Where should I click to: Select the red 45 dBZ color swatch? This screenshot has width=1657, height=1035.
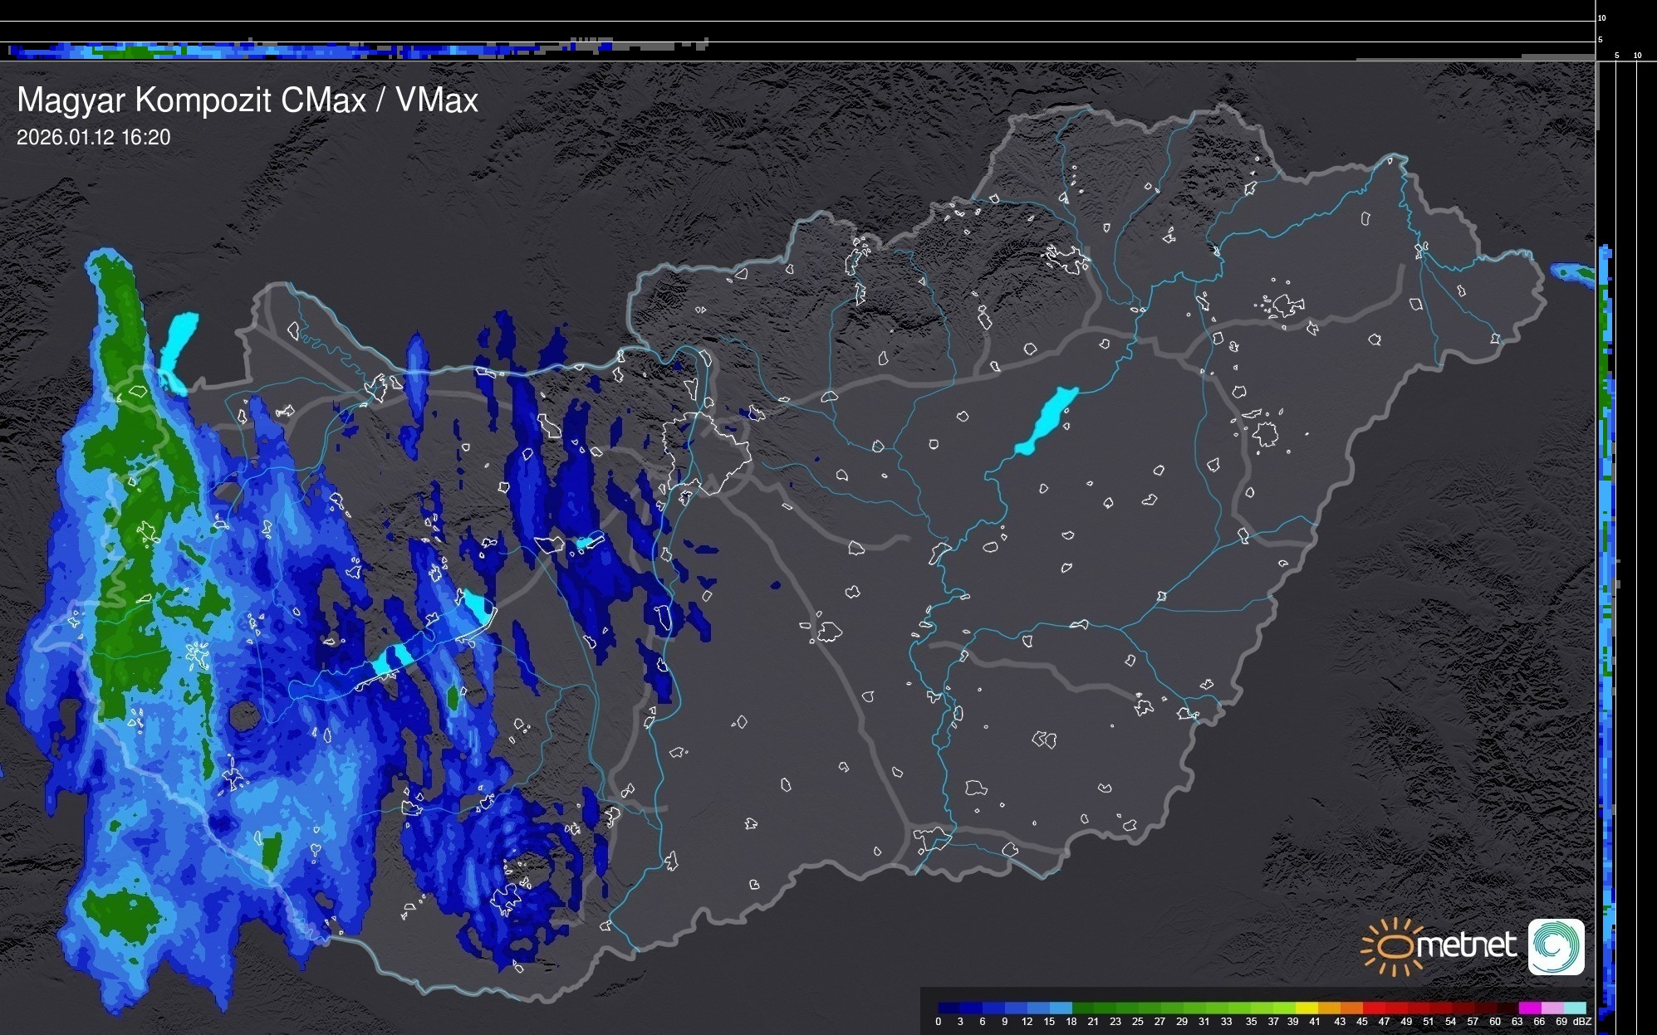(x=1373, y=1008)
